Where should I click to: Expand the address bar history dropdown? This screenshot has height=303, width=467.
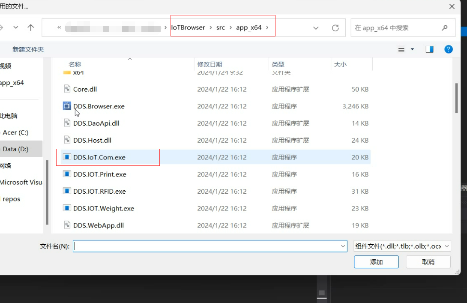(316, 28)
